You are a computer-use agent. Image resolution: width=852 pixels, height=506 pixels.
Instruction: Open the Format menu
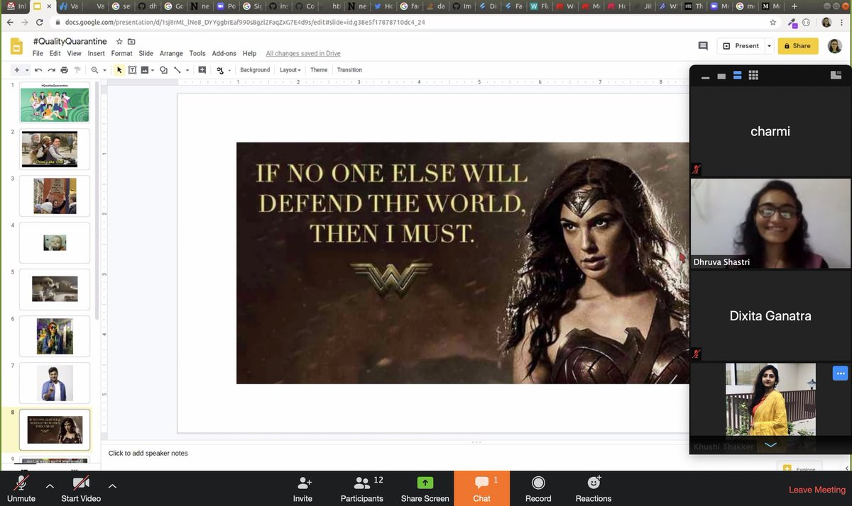[121, 53]
